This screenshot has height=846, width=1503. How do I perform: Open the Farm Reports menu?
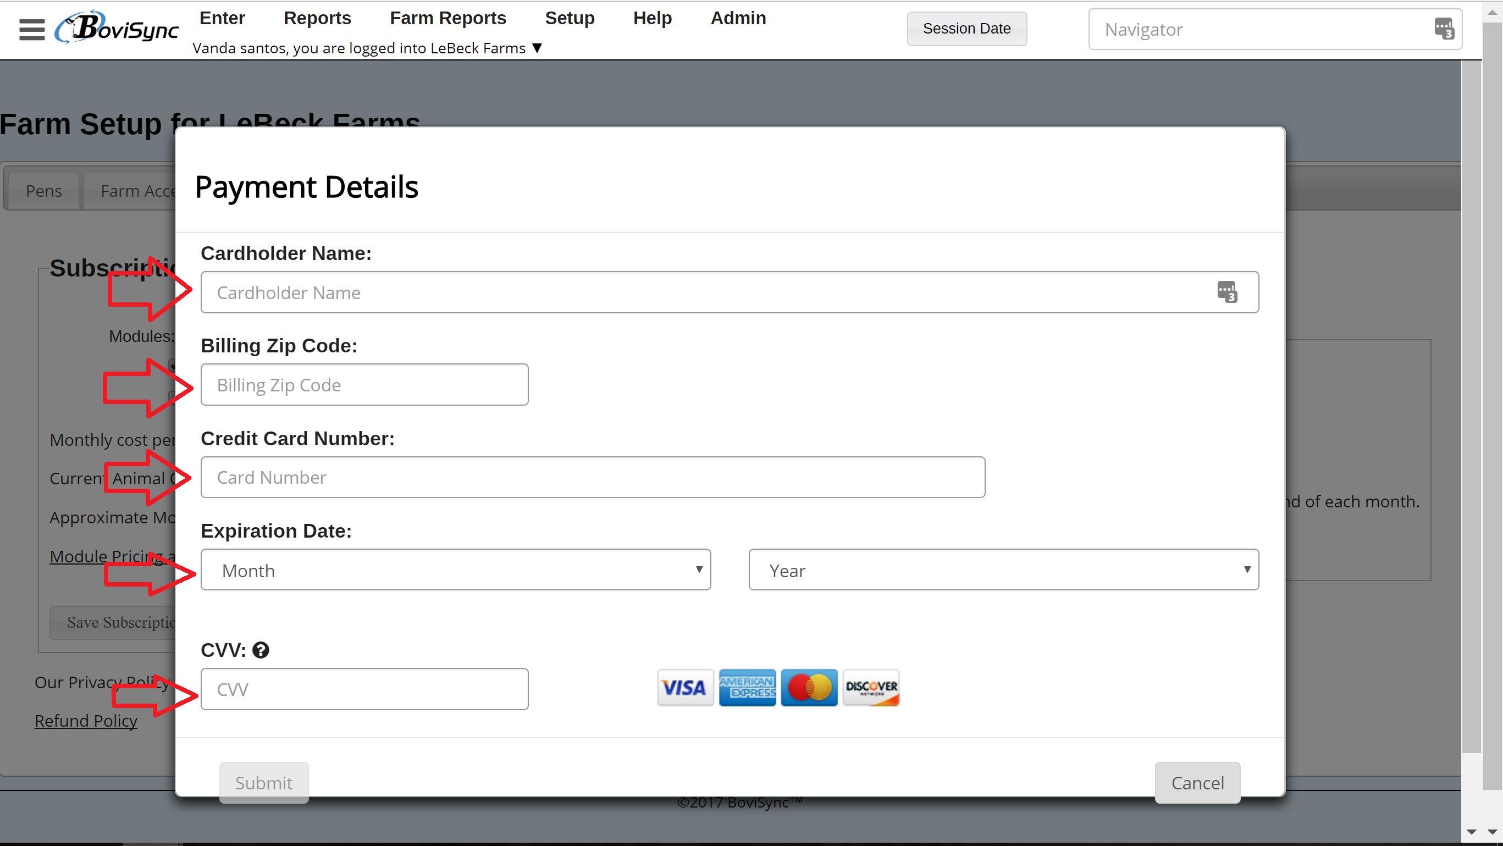[x=447, y=18]
